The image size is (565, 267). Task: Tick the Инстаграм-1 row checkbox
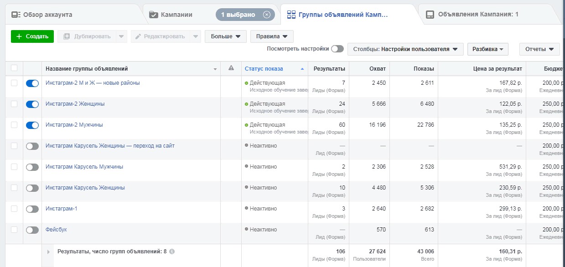point(14,209)
